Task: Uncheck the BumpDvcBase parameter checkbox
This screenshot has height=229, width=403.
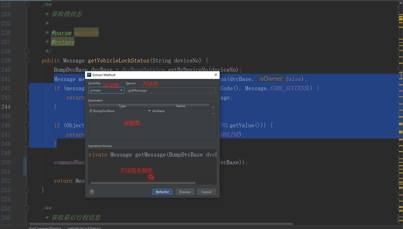Action: pyautogui.click(x=91, y=111)
